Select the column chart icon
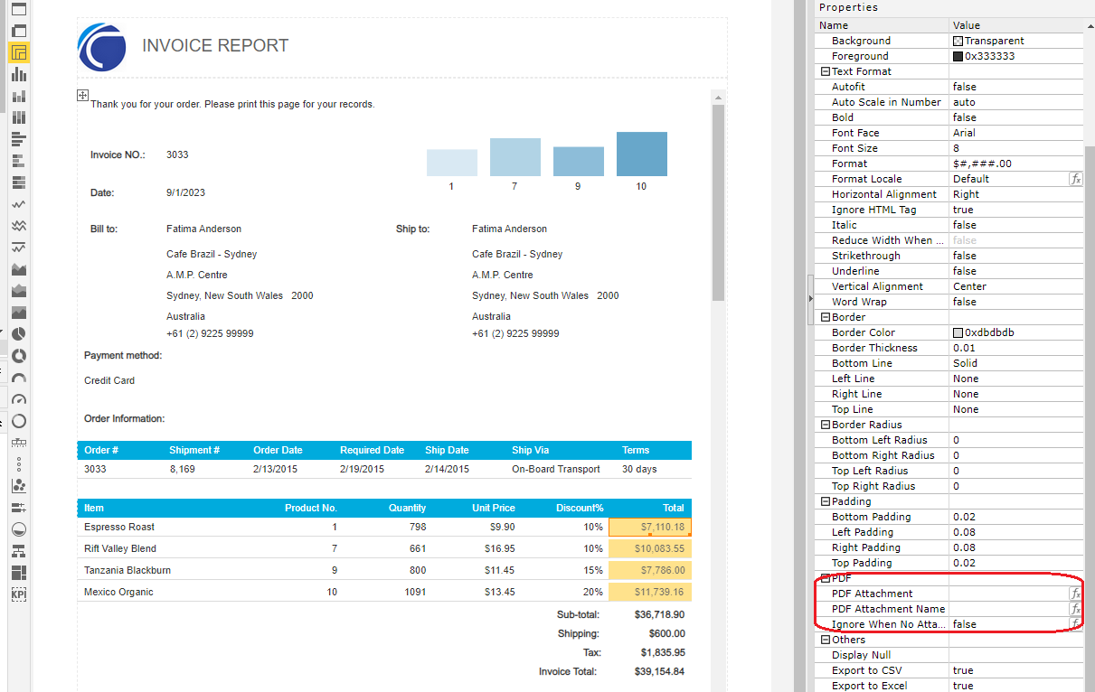Viewport: 1095px width, 692px height. pos(19,76)
